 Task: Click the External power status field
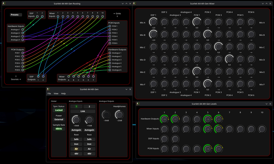[59, 120]
